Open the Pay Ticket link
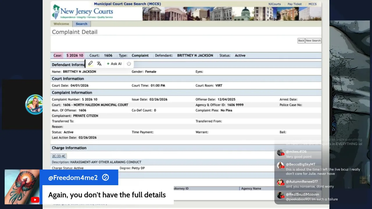Viewport: 372px width, 209px height. coord(295,4)
